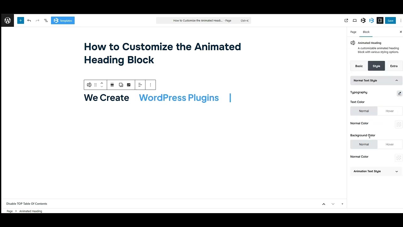Switch Text Color to Normal state
The image size is (403, 227).
(364, 111)
